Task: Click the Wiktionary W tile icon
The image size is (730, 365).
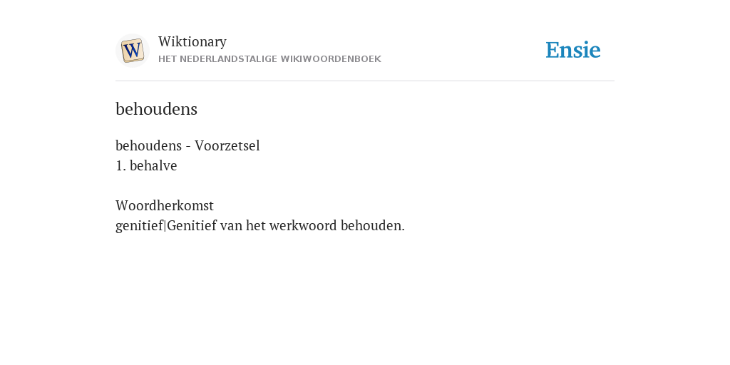Action: (132, 51)
